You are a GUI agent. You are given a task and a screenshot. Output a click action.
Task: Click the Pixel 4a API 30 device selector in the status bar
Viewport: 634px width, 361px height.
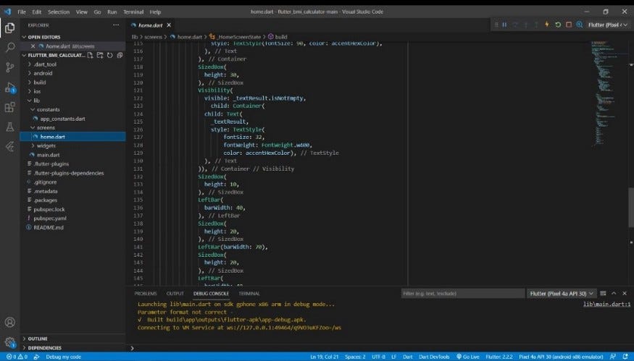[561, 357]
